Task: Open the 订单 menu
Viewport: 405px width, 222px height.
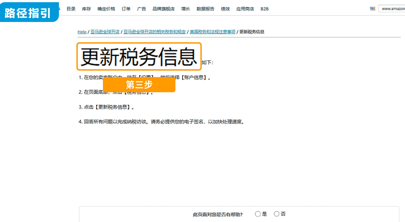Action: [x=126, y=9]
